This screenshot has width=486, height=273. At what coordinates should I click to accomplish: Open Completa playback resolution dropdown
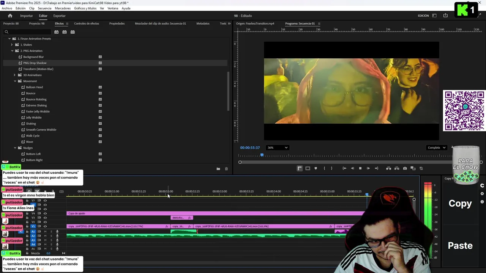437,147
